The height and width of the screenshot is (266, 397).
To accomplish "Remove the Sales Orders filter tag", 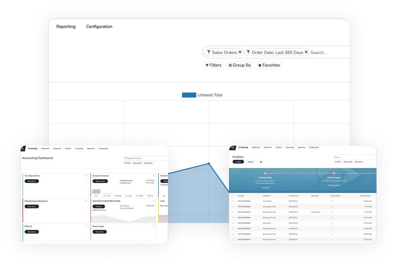I will pyautogui.click(x=240, y=52).
